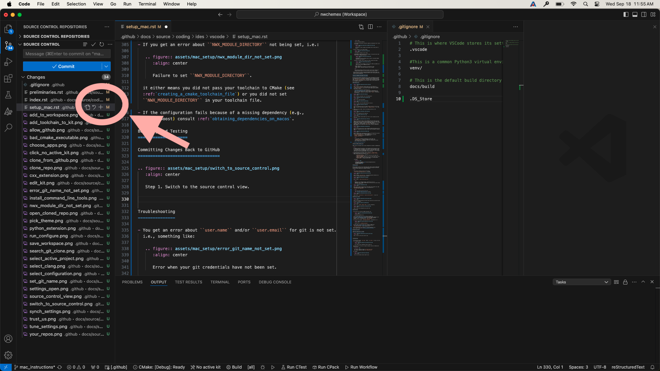Open the Source Control section more actions menu
The image size is (660, 371).
point(110,44)
